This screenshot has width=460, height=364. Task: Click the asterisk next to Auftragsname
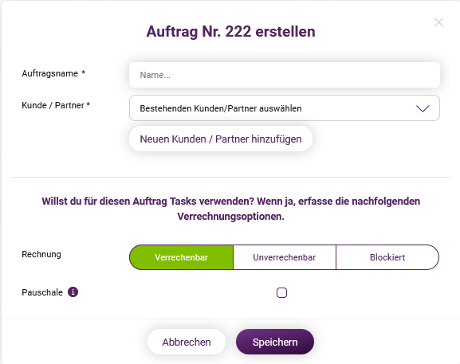pyautogui.click(x=84, y=72)
